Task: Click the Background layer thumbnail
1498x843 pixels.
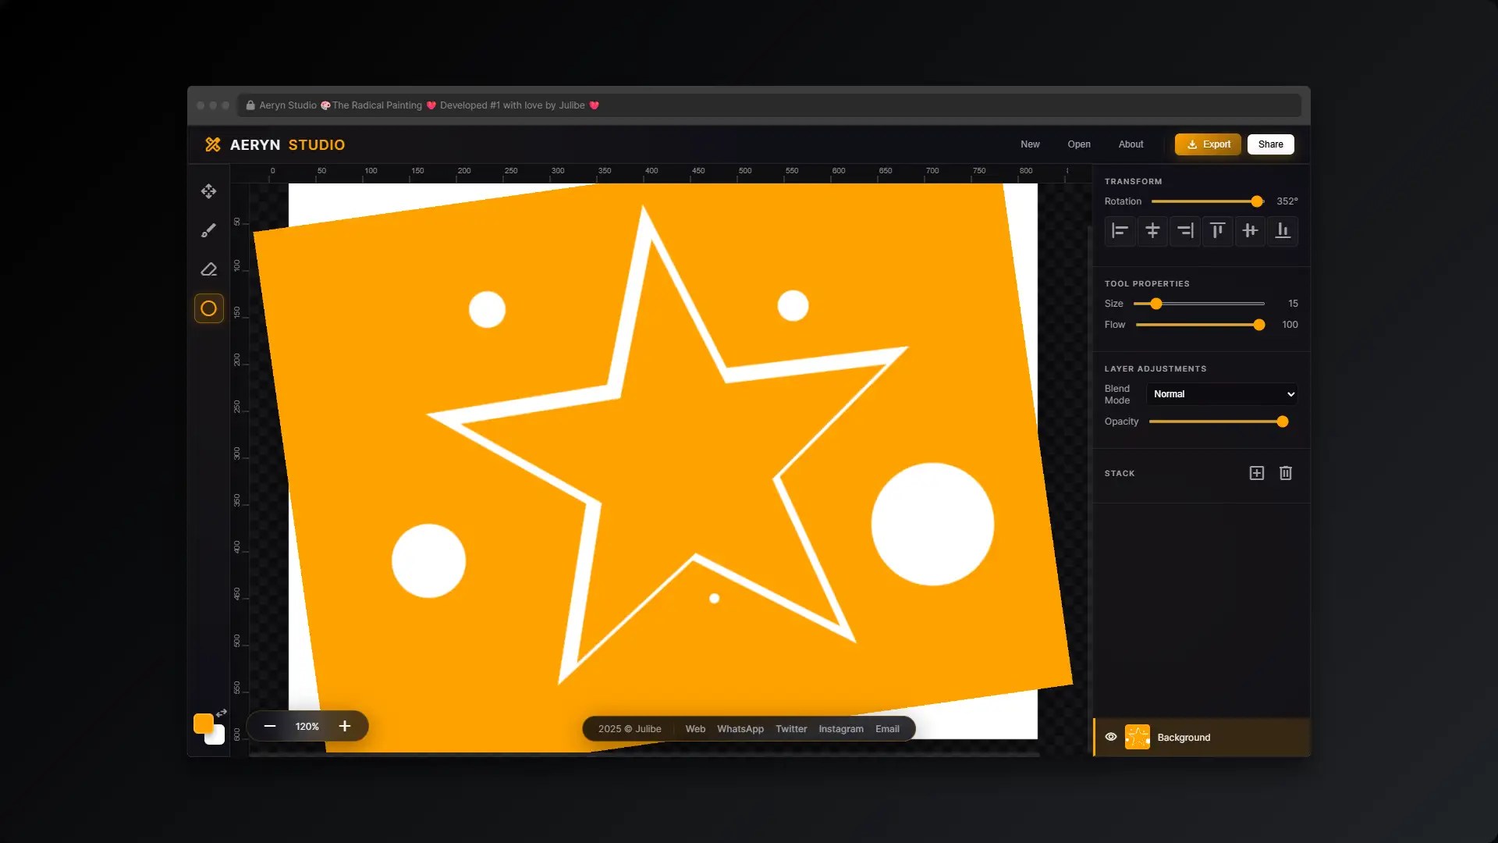Action: click(x=1138, y=737)
